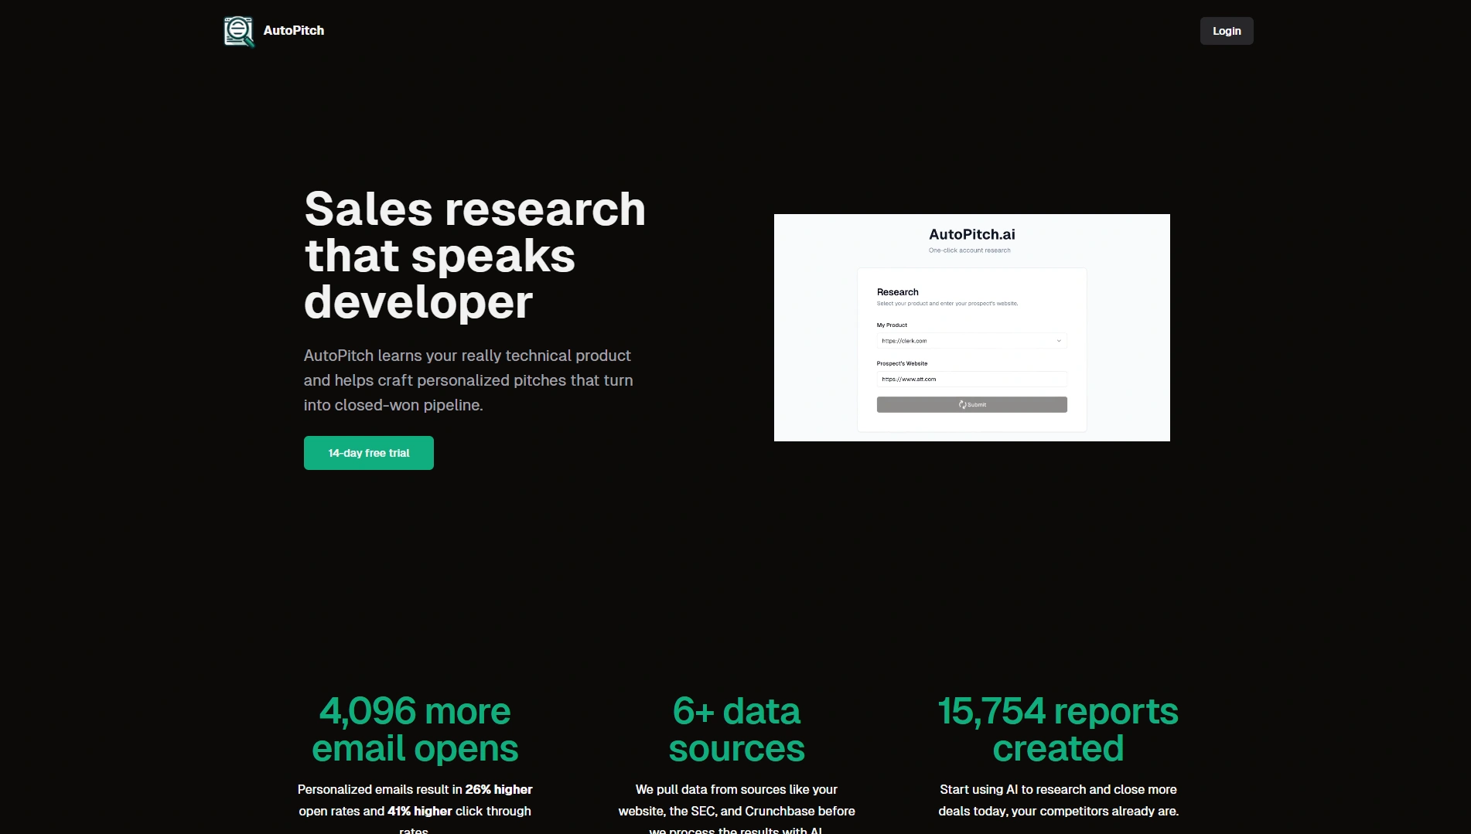This screenshot has height=834, width=1471.
Task: Click the One-click account research tagline
Action: click(x=970, y=250)
